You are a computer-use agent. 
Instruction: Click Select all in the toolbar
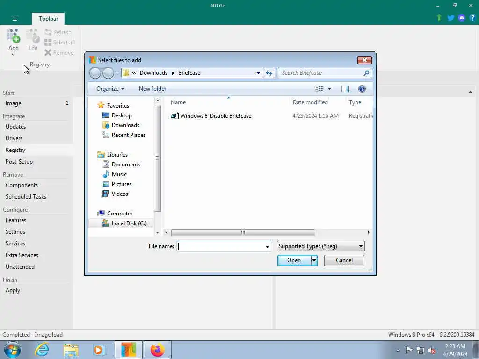point(59,43)
